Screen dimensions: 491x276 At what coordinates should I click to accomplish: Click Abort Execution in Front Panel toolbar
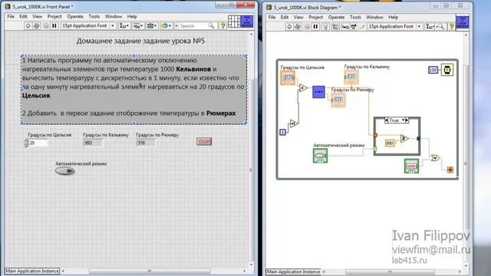pos(46,26)
